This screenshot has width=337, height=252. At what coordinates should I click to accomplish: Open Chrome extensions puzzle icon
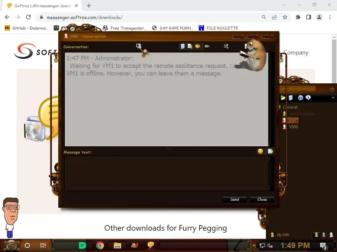(x=298, y=17)
